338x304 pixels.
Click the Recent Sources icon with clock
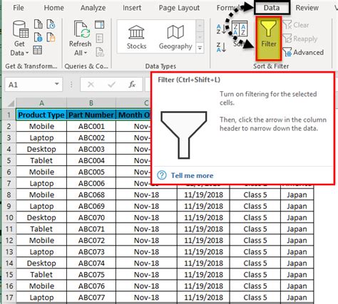click(x=51, y=24)
